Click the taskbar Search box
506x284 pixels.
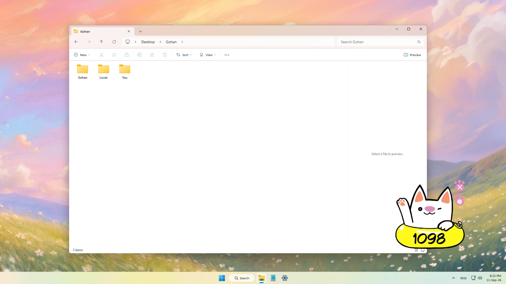pyautogui.click(x=242, y=278)
